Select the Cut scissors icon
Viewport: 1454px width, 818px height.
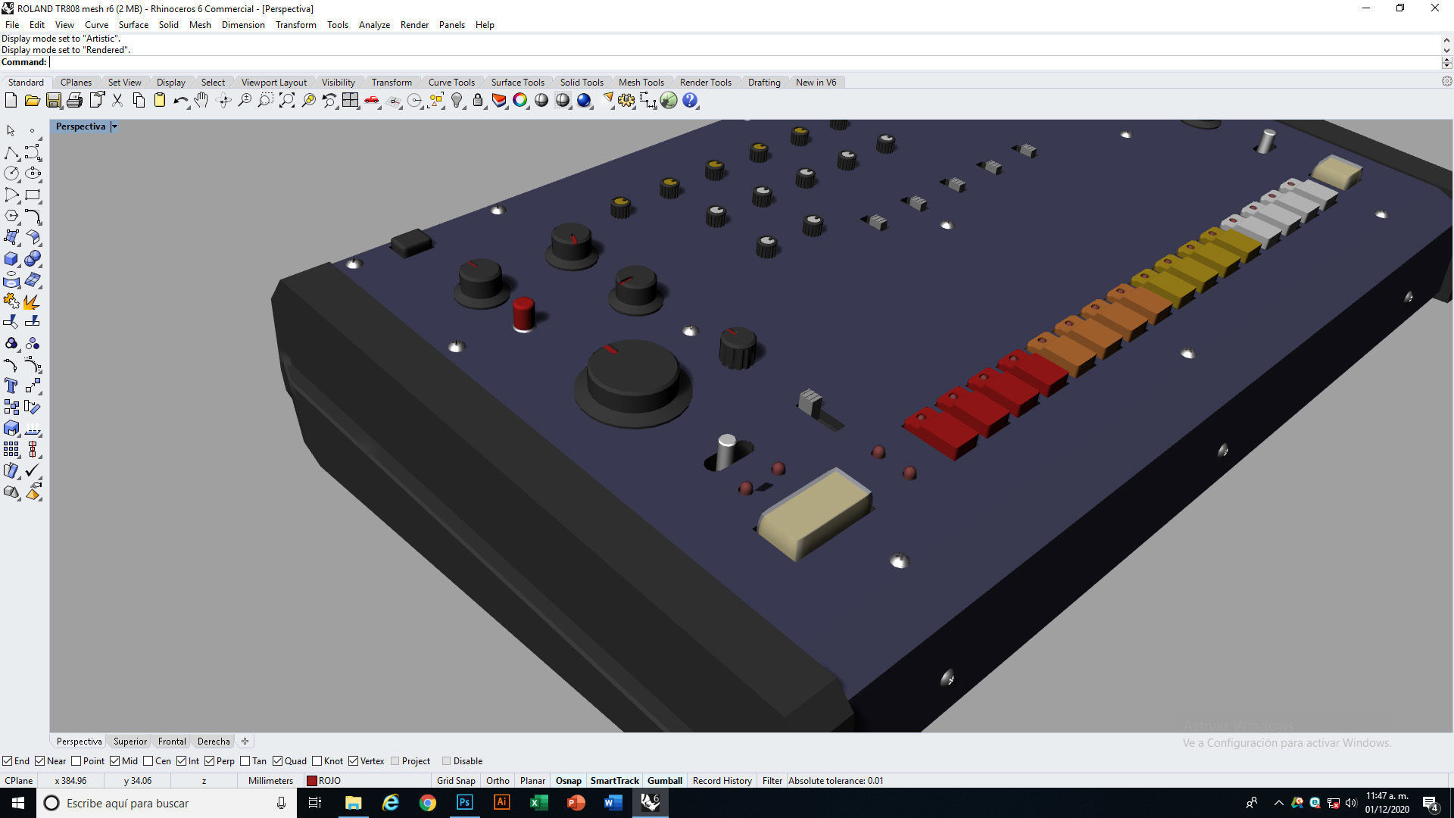pos(117,100)
